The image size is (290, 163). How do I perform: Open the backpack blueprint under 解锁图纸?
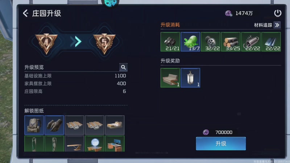point(34,125)
